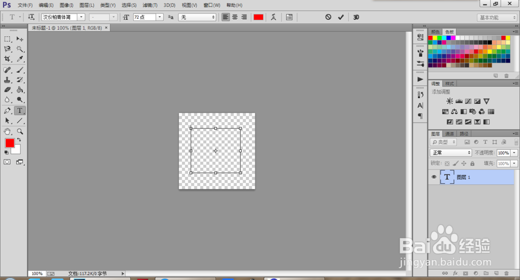Open the anti-aliasing method dropdown

[x=197, y=17]
